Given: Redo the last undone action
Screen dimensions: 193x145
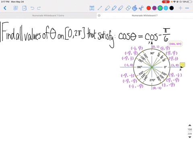Looking at the screenshot, I should (x=39, y=8).
